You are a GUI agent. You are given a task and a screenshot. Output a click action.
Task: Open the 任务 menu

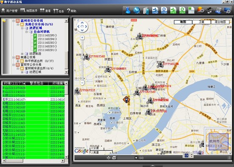59,11
